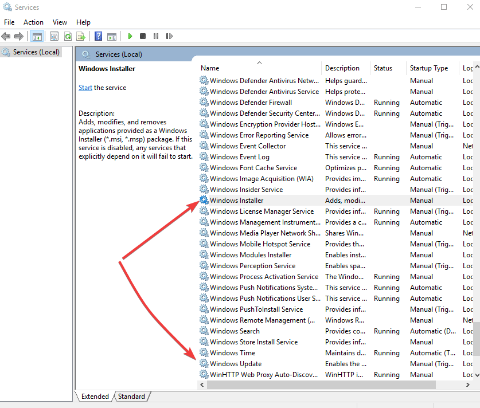Select Windows Image Acquisition (WIA) row
The width and height of the screenshot is (480, 408).
click(x=336, y=179)
